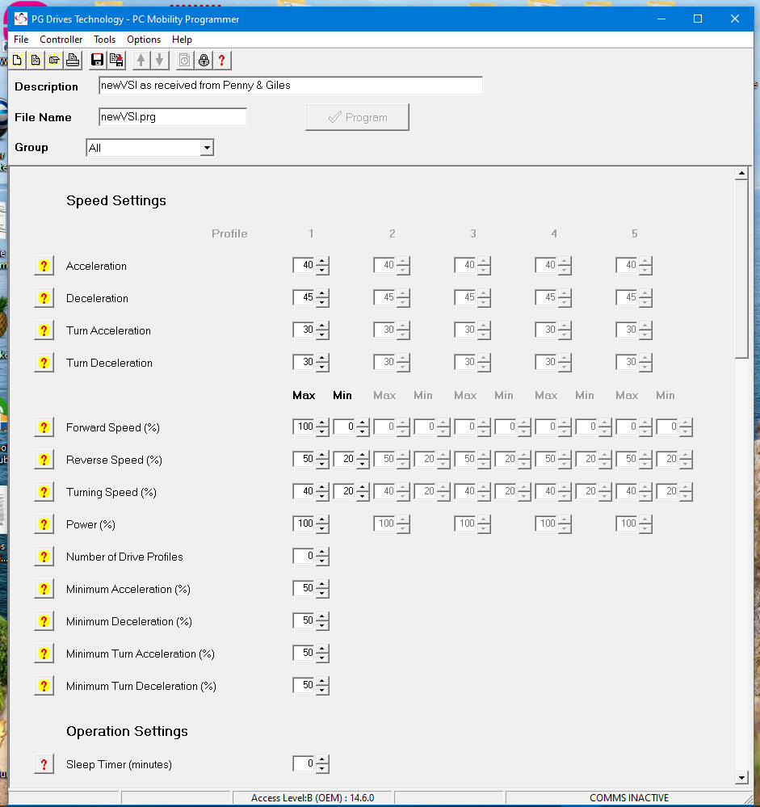Click help icon beside Forward Speed (%)

(44, 427)
